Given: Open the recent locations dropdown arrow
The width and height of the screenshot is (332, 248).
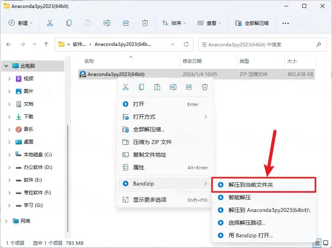Looking at the screenshot, I should (34, 44).
